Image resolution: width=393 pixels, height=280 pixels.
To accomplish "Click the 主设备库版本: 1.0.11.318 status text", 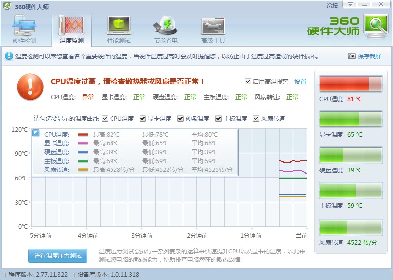I will (x=105, y=275).
